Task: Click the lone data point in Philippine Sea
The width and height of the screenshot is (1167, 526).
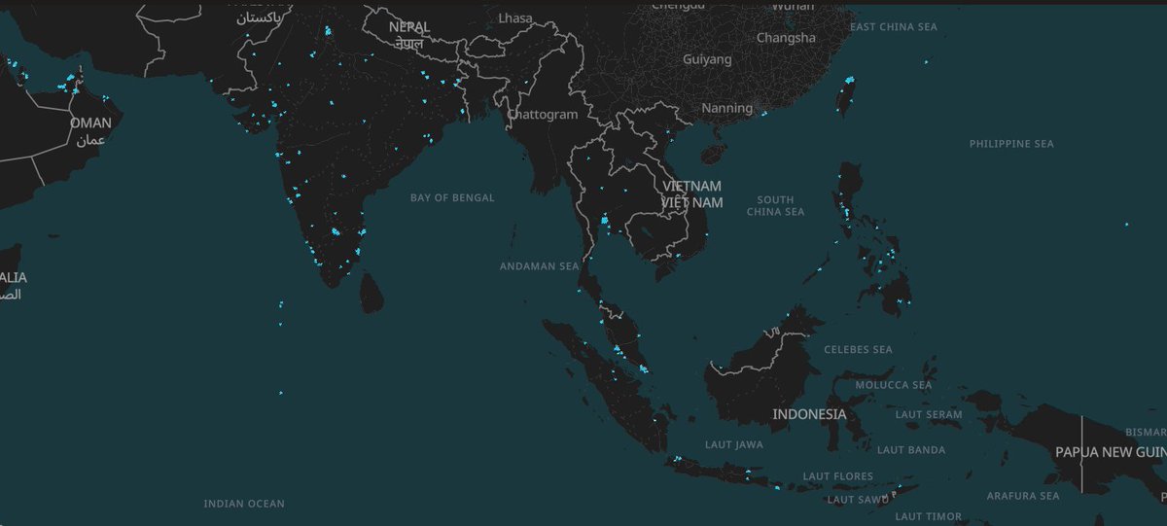Action: coord(1126,225)
